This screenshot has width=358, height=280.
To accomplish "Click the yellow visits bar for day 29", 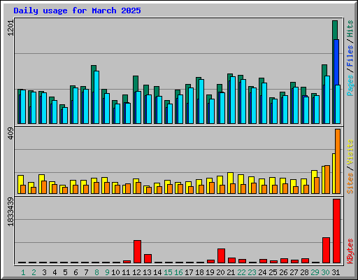I will coord(315,174).
